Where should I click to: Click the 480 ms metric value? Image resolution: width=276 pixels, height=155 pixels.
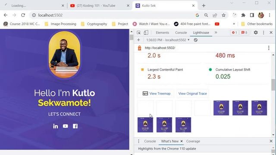225,56
